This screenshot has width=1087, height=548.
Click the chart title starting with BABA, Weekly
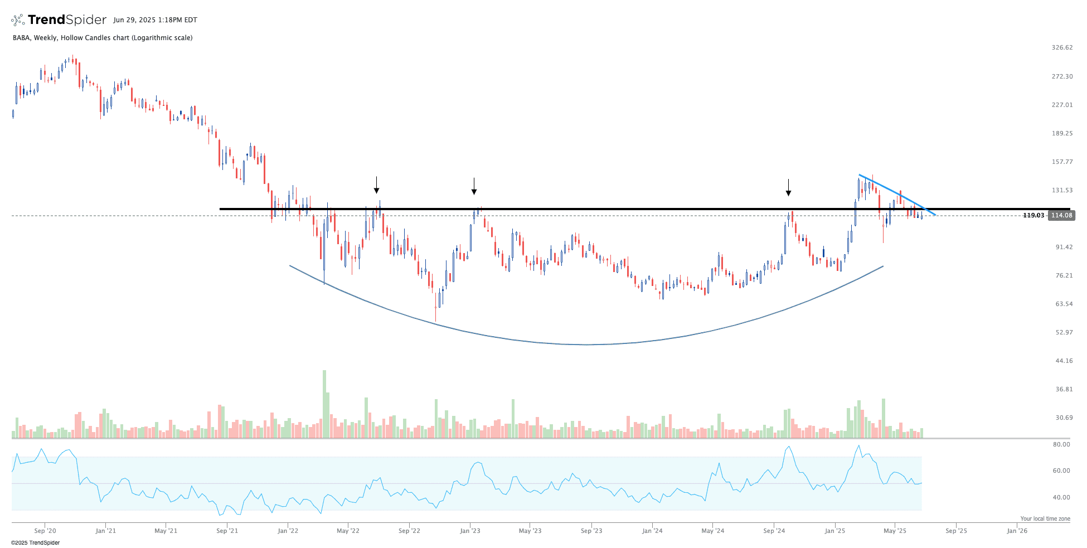click(x=103, y=38)
